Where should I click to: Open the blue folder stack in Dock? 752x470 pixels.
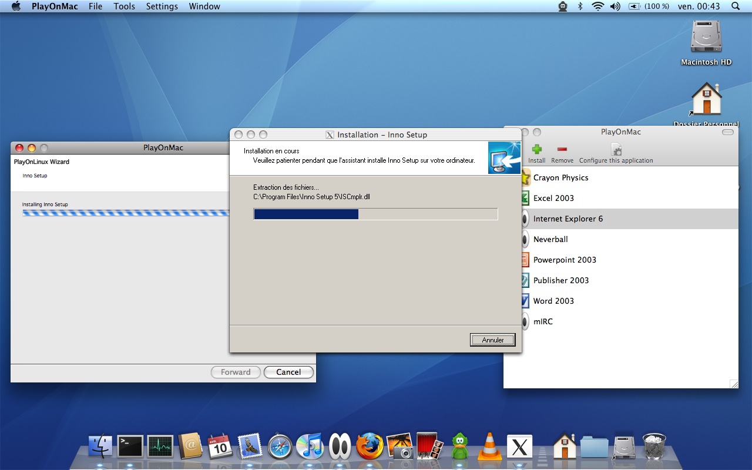pyautogui.click(x=595, y=448)
